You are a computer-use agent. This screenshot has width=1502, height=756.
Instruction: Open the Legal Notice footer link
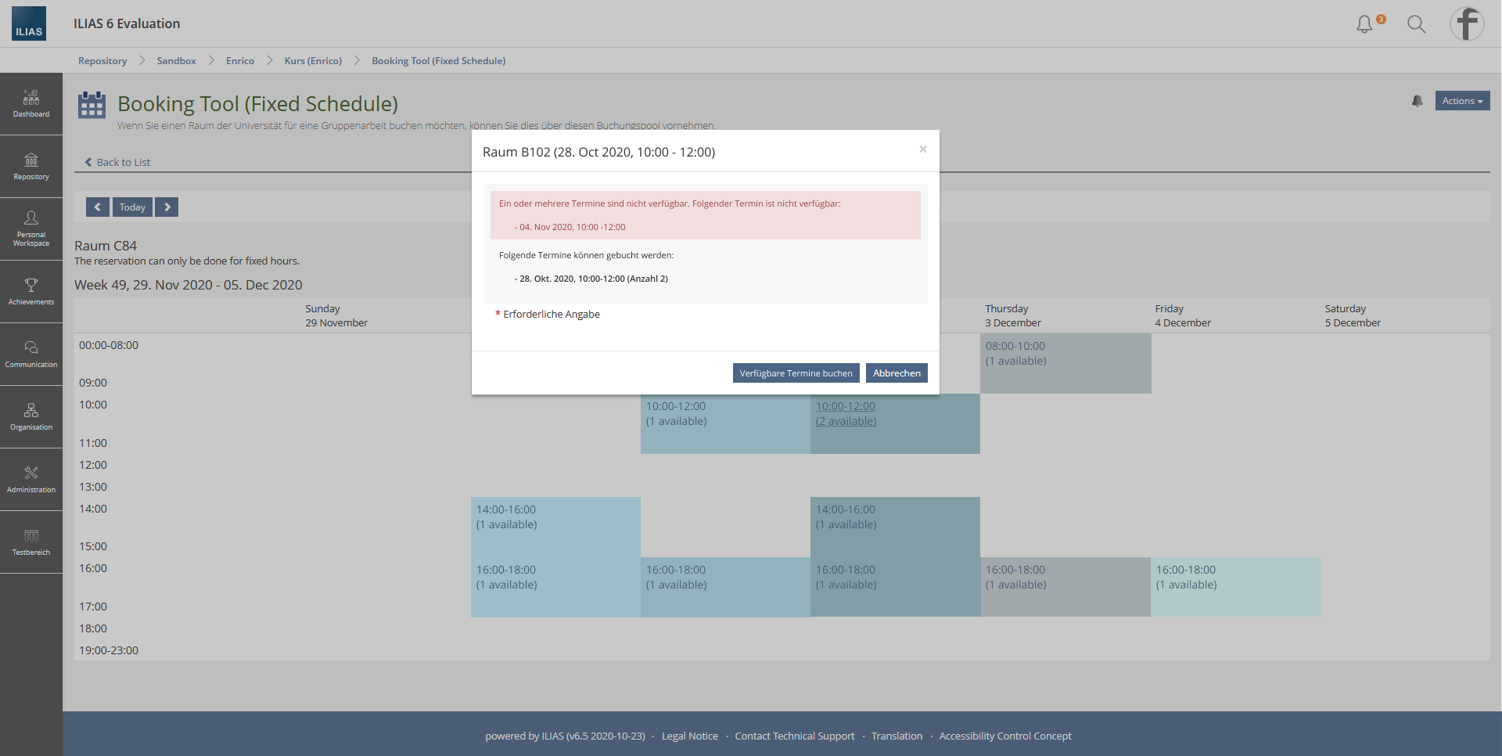689,736
